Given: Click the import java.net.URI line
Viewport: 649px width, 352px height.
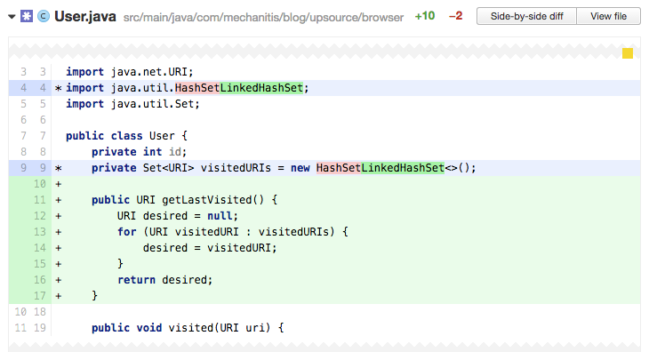Looking at the screenshot, I should (x=130, y=72).
